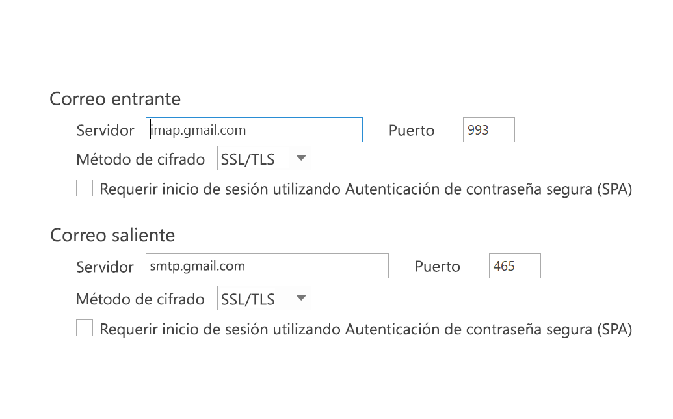Image resolution: width=673 pixels, height=419 pixels.
Task: Click the outgoing mail port field showing 465
Action: tap(514, 265)
